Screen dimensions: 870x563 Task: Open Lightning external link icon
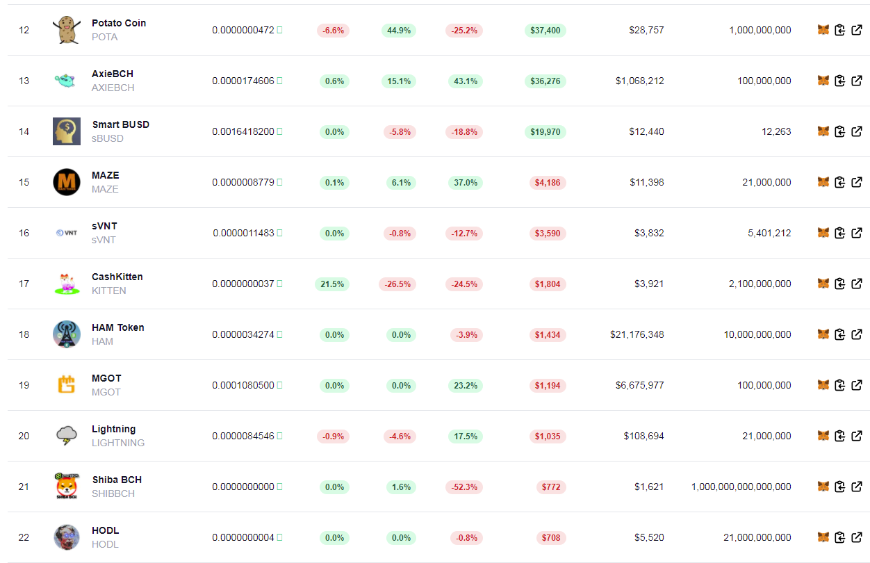click(x=857, y=436)
